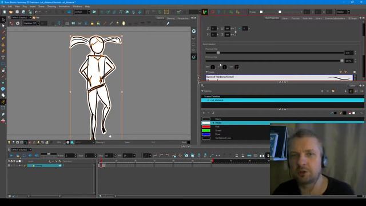Click the add layer plus in timeline header

click(49, 161)
